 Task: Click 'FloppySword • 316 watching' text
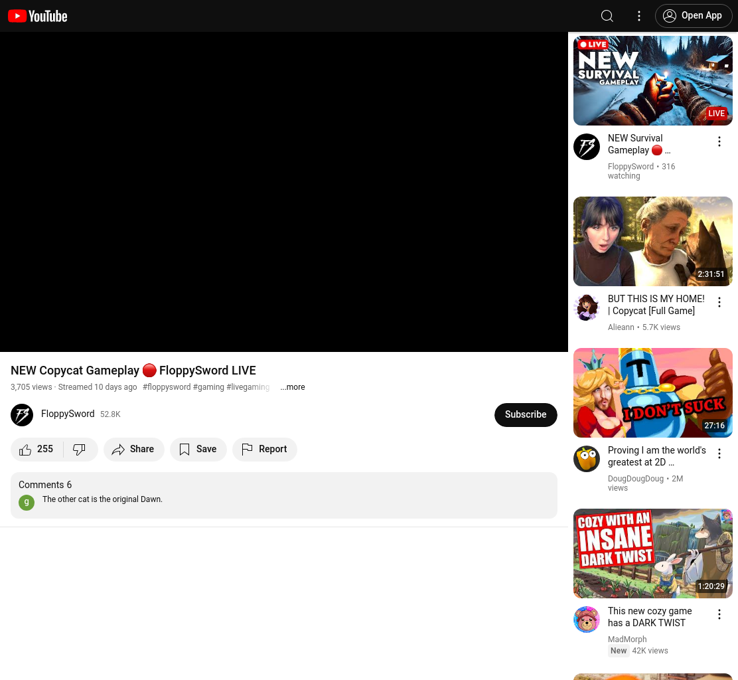point(641,171)
